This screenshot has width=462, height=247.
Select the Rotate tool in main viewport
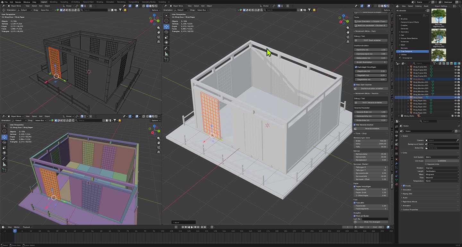167,32
